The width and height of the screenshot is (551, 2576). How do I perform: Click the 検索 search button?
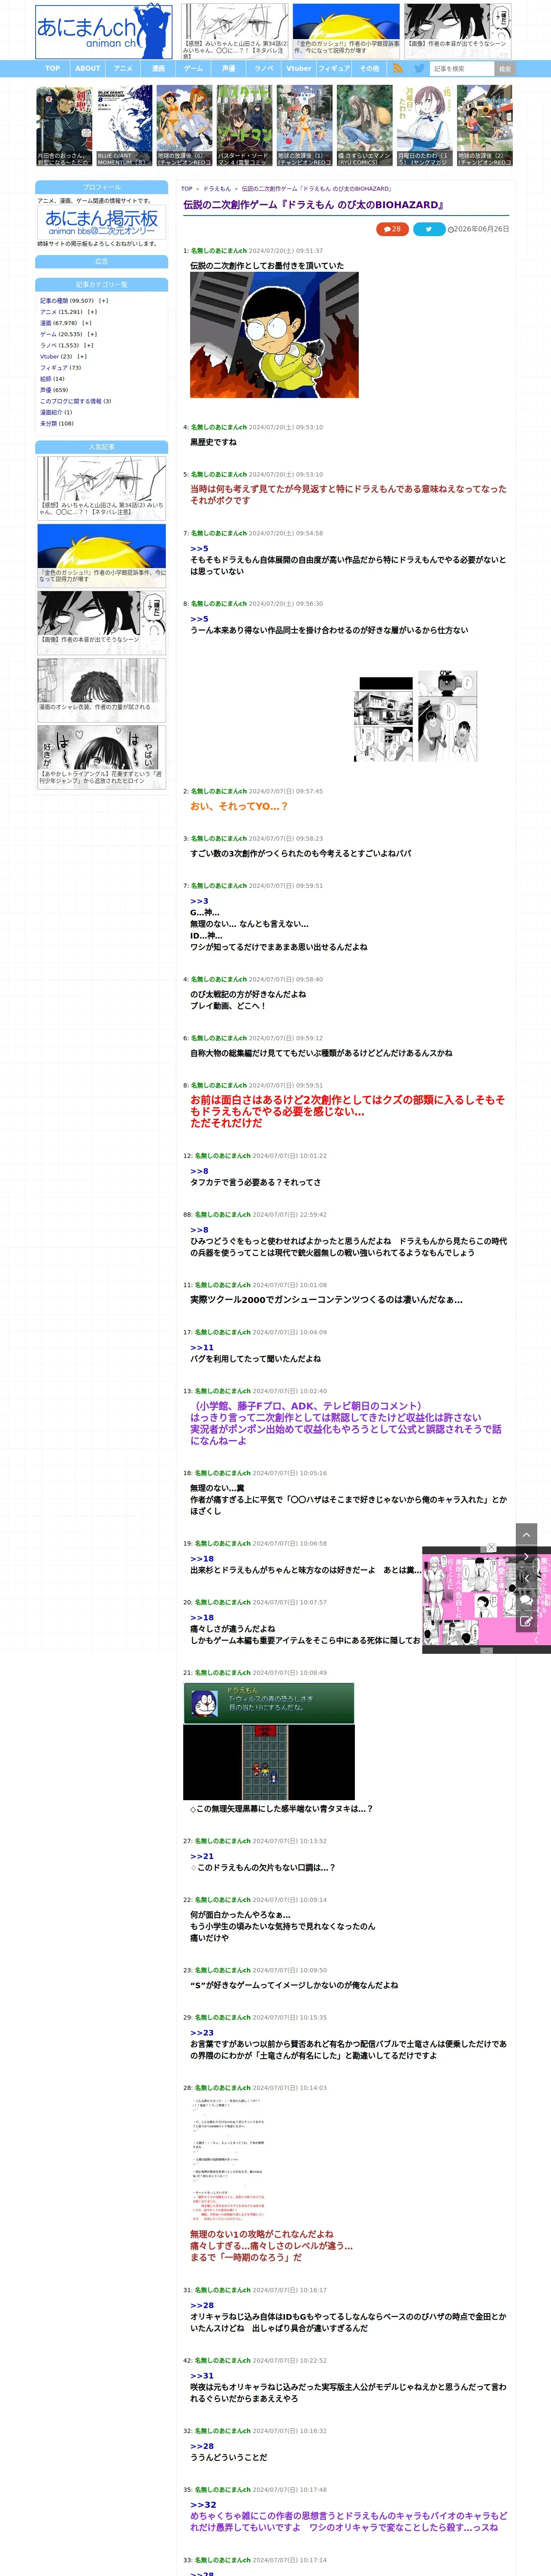(505, 69)
